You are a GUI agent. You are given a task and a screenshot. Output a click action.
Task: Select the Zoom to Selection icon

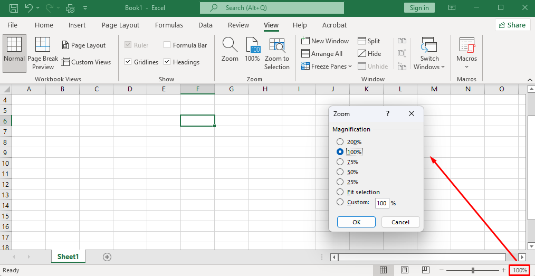tap(276, 46)
